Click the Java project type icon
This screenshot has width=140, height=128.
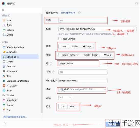click(x=4, y=20)
